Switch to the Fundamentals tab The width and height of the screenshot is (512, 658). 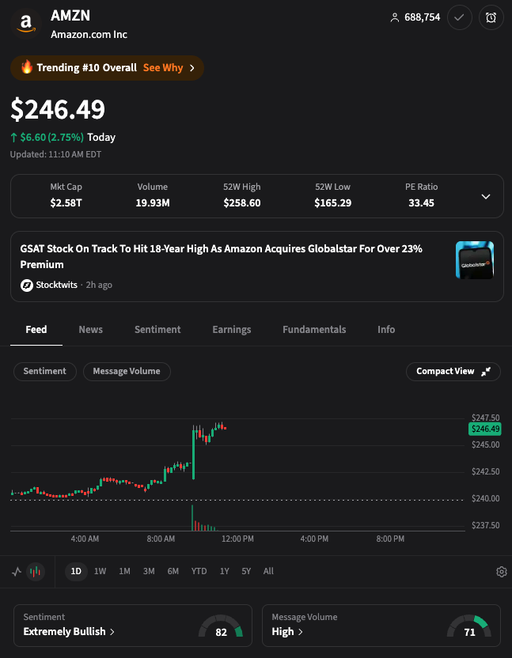tap(314, 330)
